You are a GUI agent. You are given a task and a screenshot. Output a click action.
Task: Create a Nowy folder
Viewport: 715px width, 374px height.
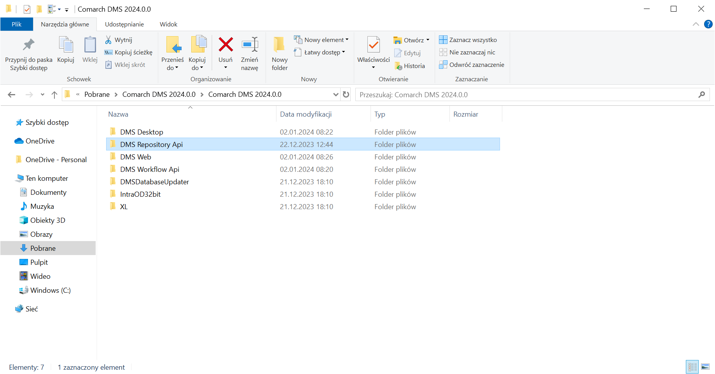pyautogui.click(x=280, y=54)
